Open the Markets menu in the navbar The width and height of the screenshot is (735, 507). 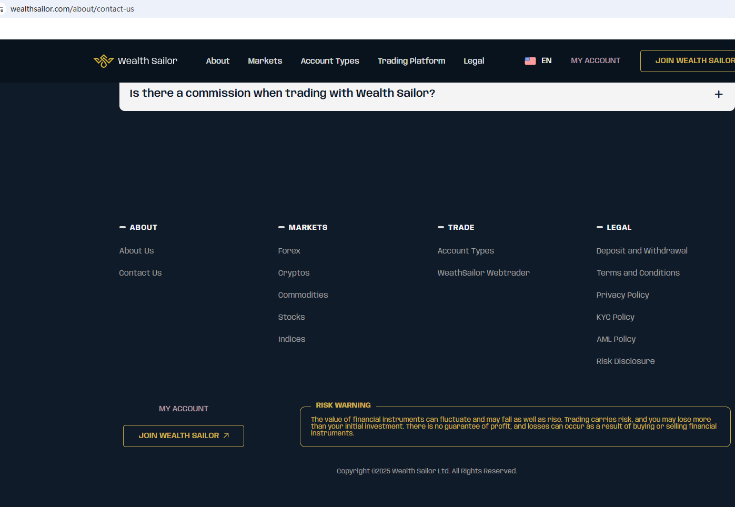pos(265,61)
